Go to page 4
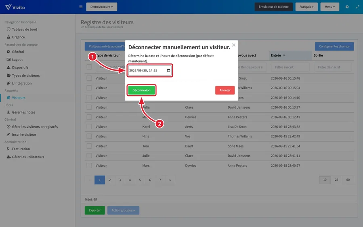The height and width of the screenshot is (227, 363). pos(130,180)
